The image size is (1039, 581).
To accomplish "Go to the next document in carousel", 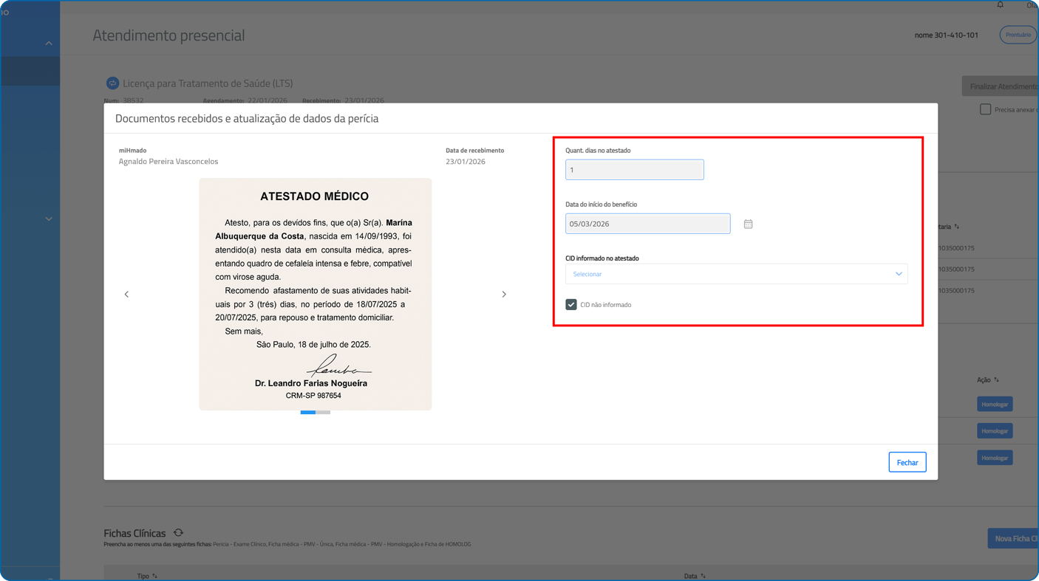I will (504, 295).
